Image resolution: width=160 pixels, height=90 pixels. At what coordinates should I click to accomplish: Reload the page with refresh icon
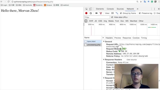8,2
